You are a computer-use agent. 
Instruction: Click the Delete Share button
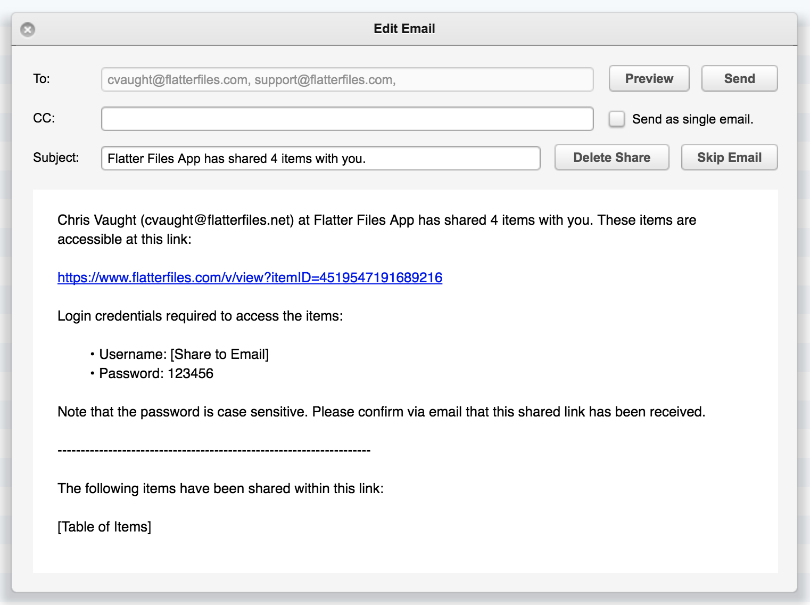(x=611, y=158)
